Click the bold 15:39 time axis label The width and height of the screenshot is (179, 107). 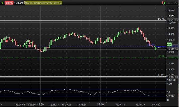pyautogui.click(x=40, y=104)
